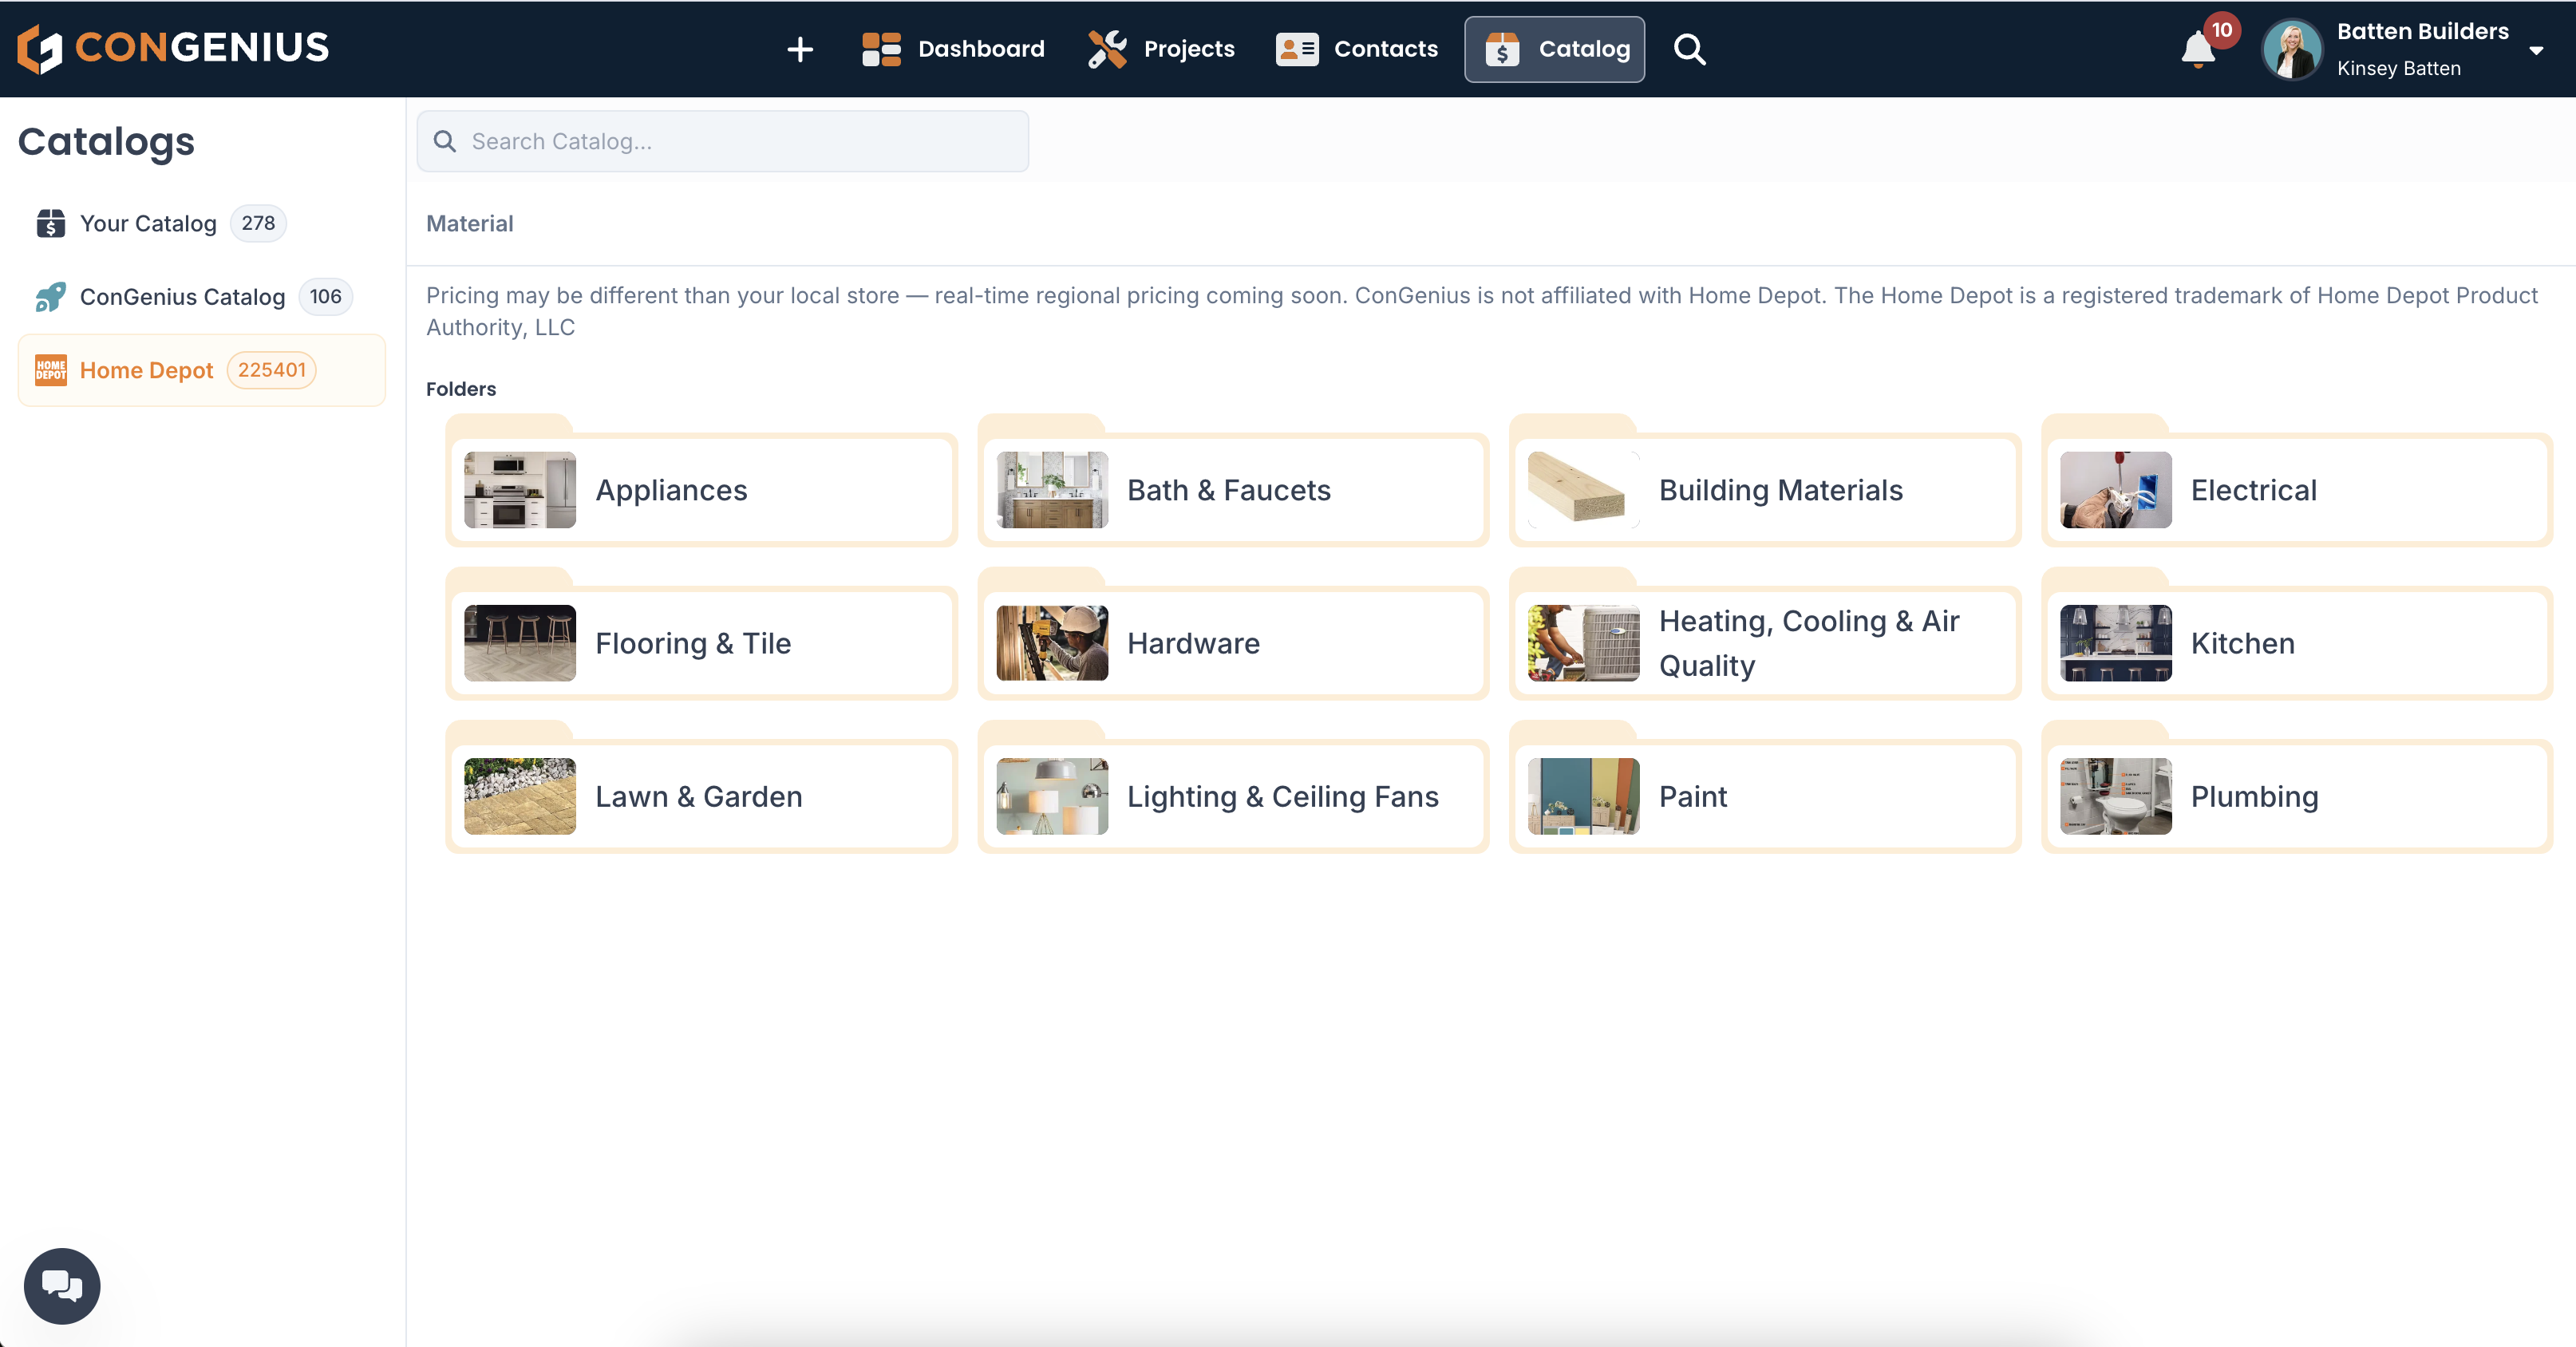The image size is (2576, 1347).
Task: Click the plus icon to create new item
Action: pyautogui.click(x=800, y=49)
